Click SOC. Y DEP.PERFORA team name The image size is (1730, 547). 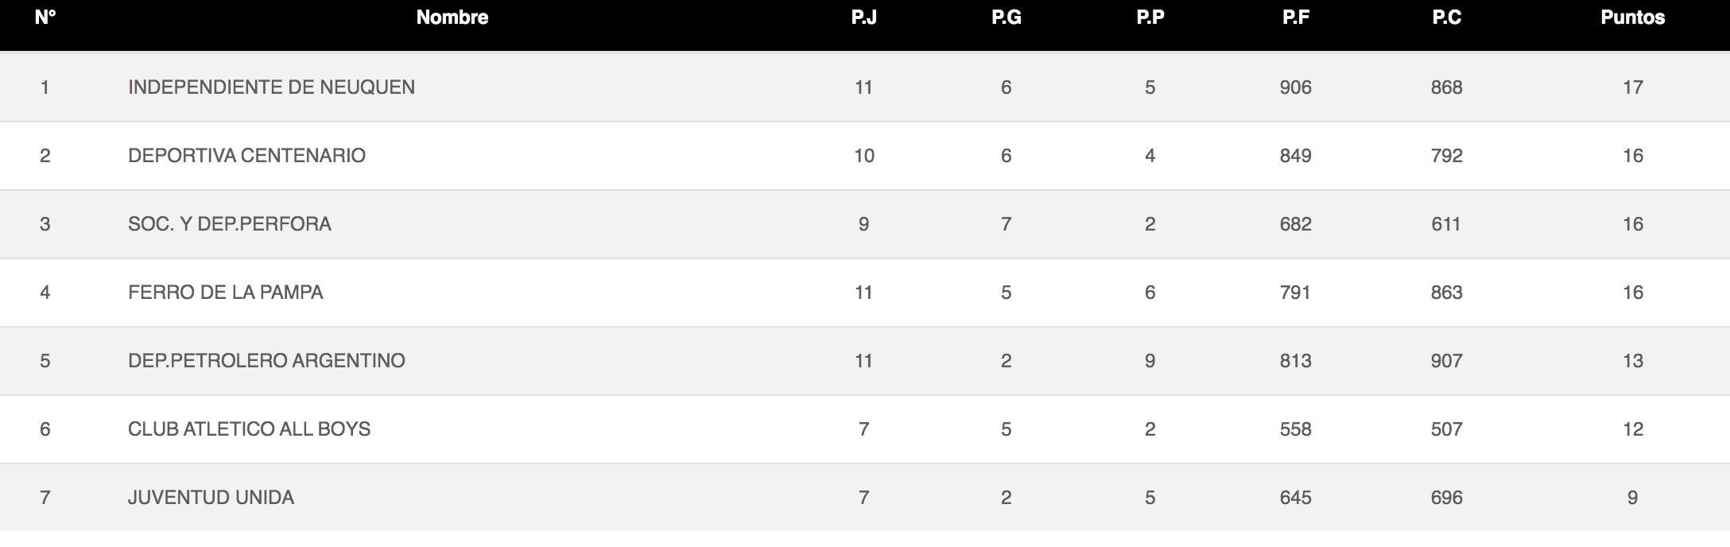coord(230,223)
